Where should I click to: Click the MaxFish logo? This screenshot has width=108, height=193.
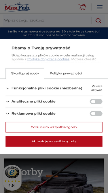pos(17,7)
